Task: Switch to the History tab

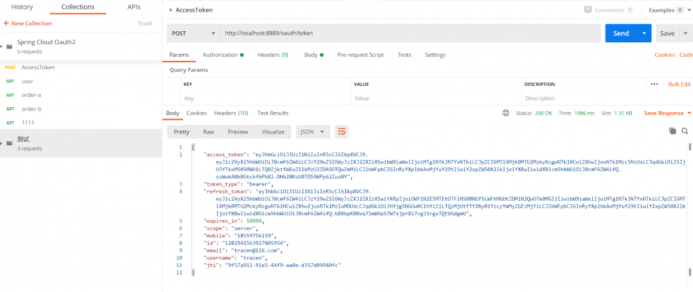Action: coord(22,7)
